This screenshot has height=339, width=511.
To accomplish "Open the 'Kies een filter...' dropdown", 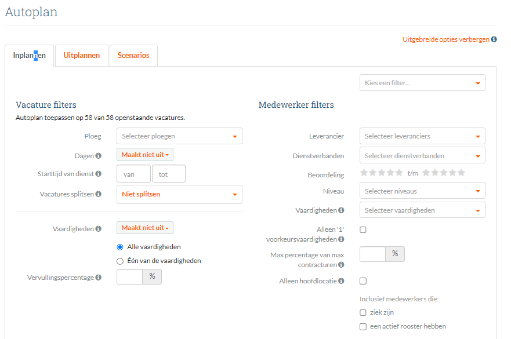I will (x=422, y=83).
